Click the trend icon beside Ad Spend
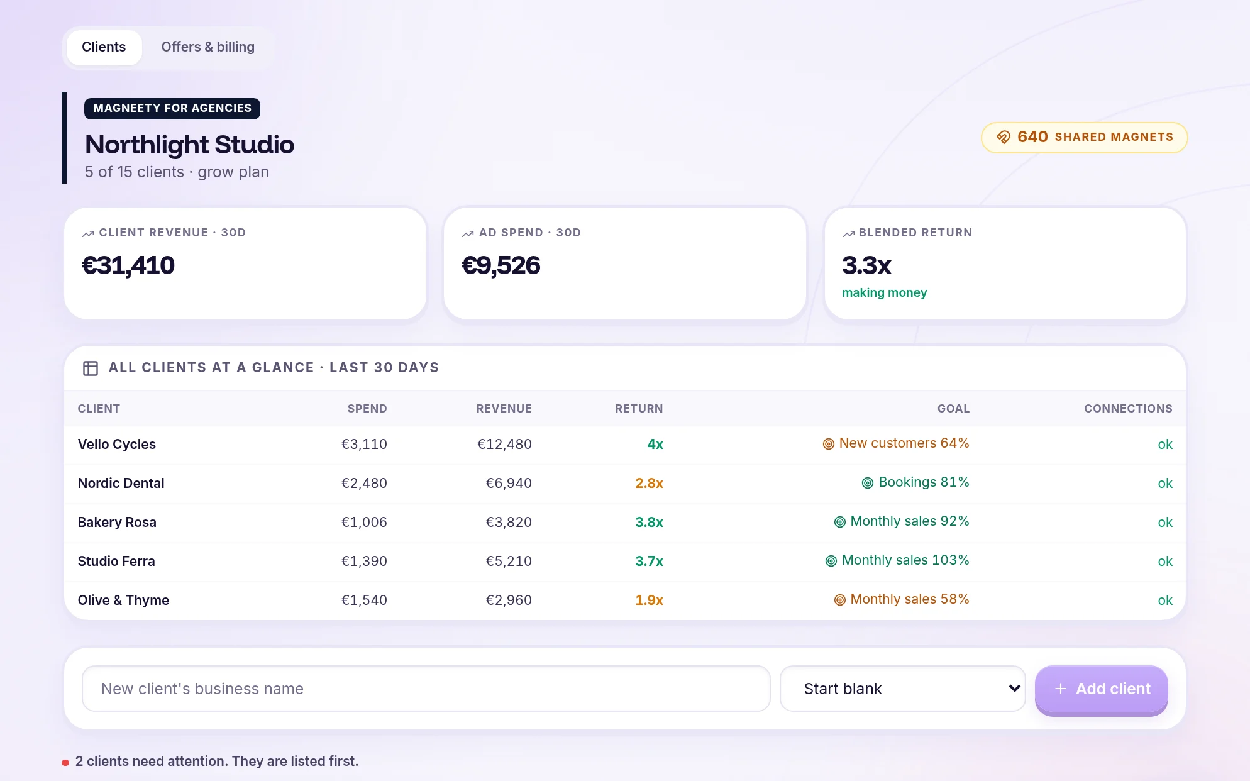 (468, 233)
